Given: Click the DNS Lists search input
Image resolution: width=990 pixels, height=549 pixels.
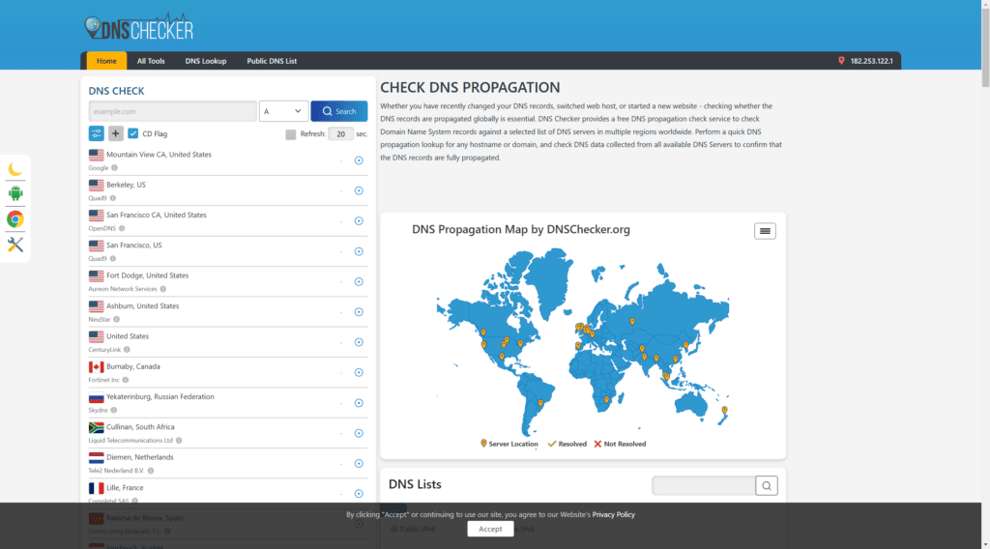Looking at the screenshot, I should pos(704,485).
